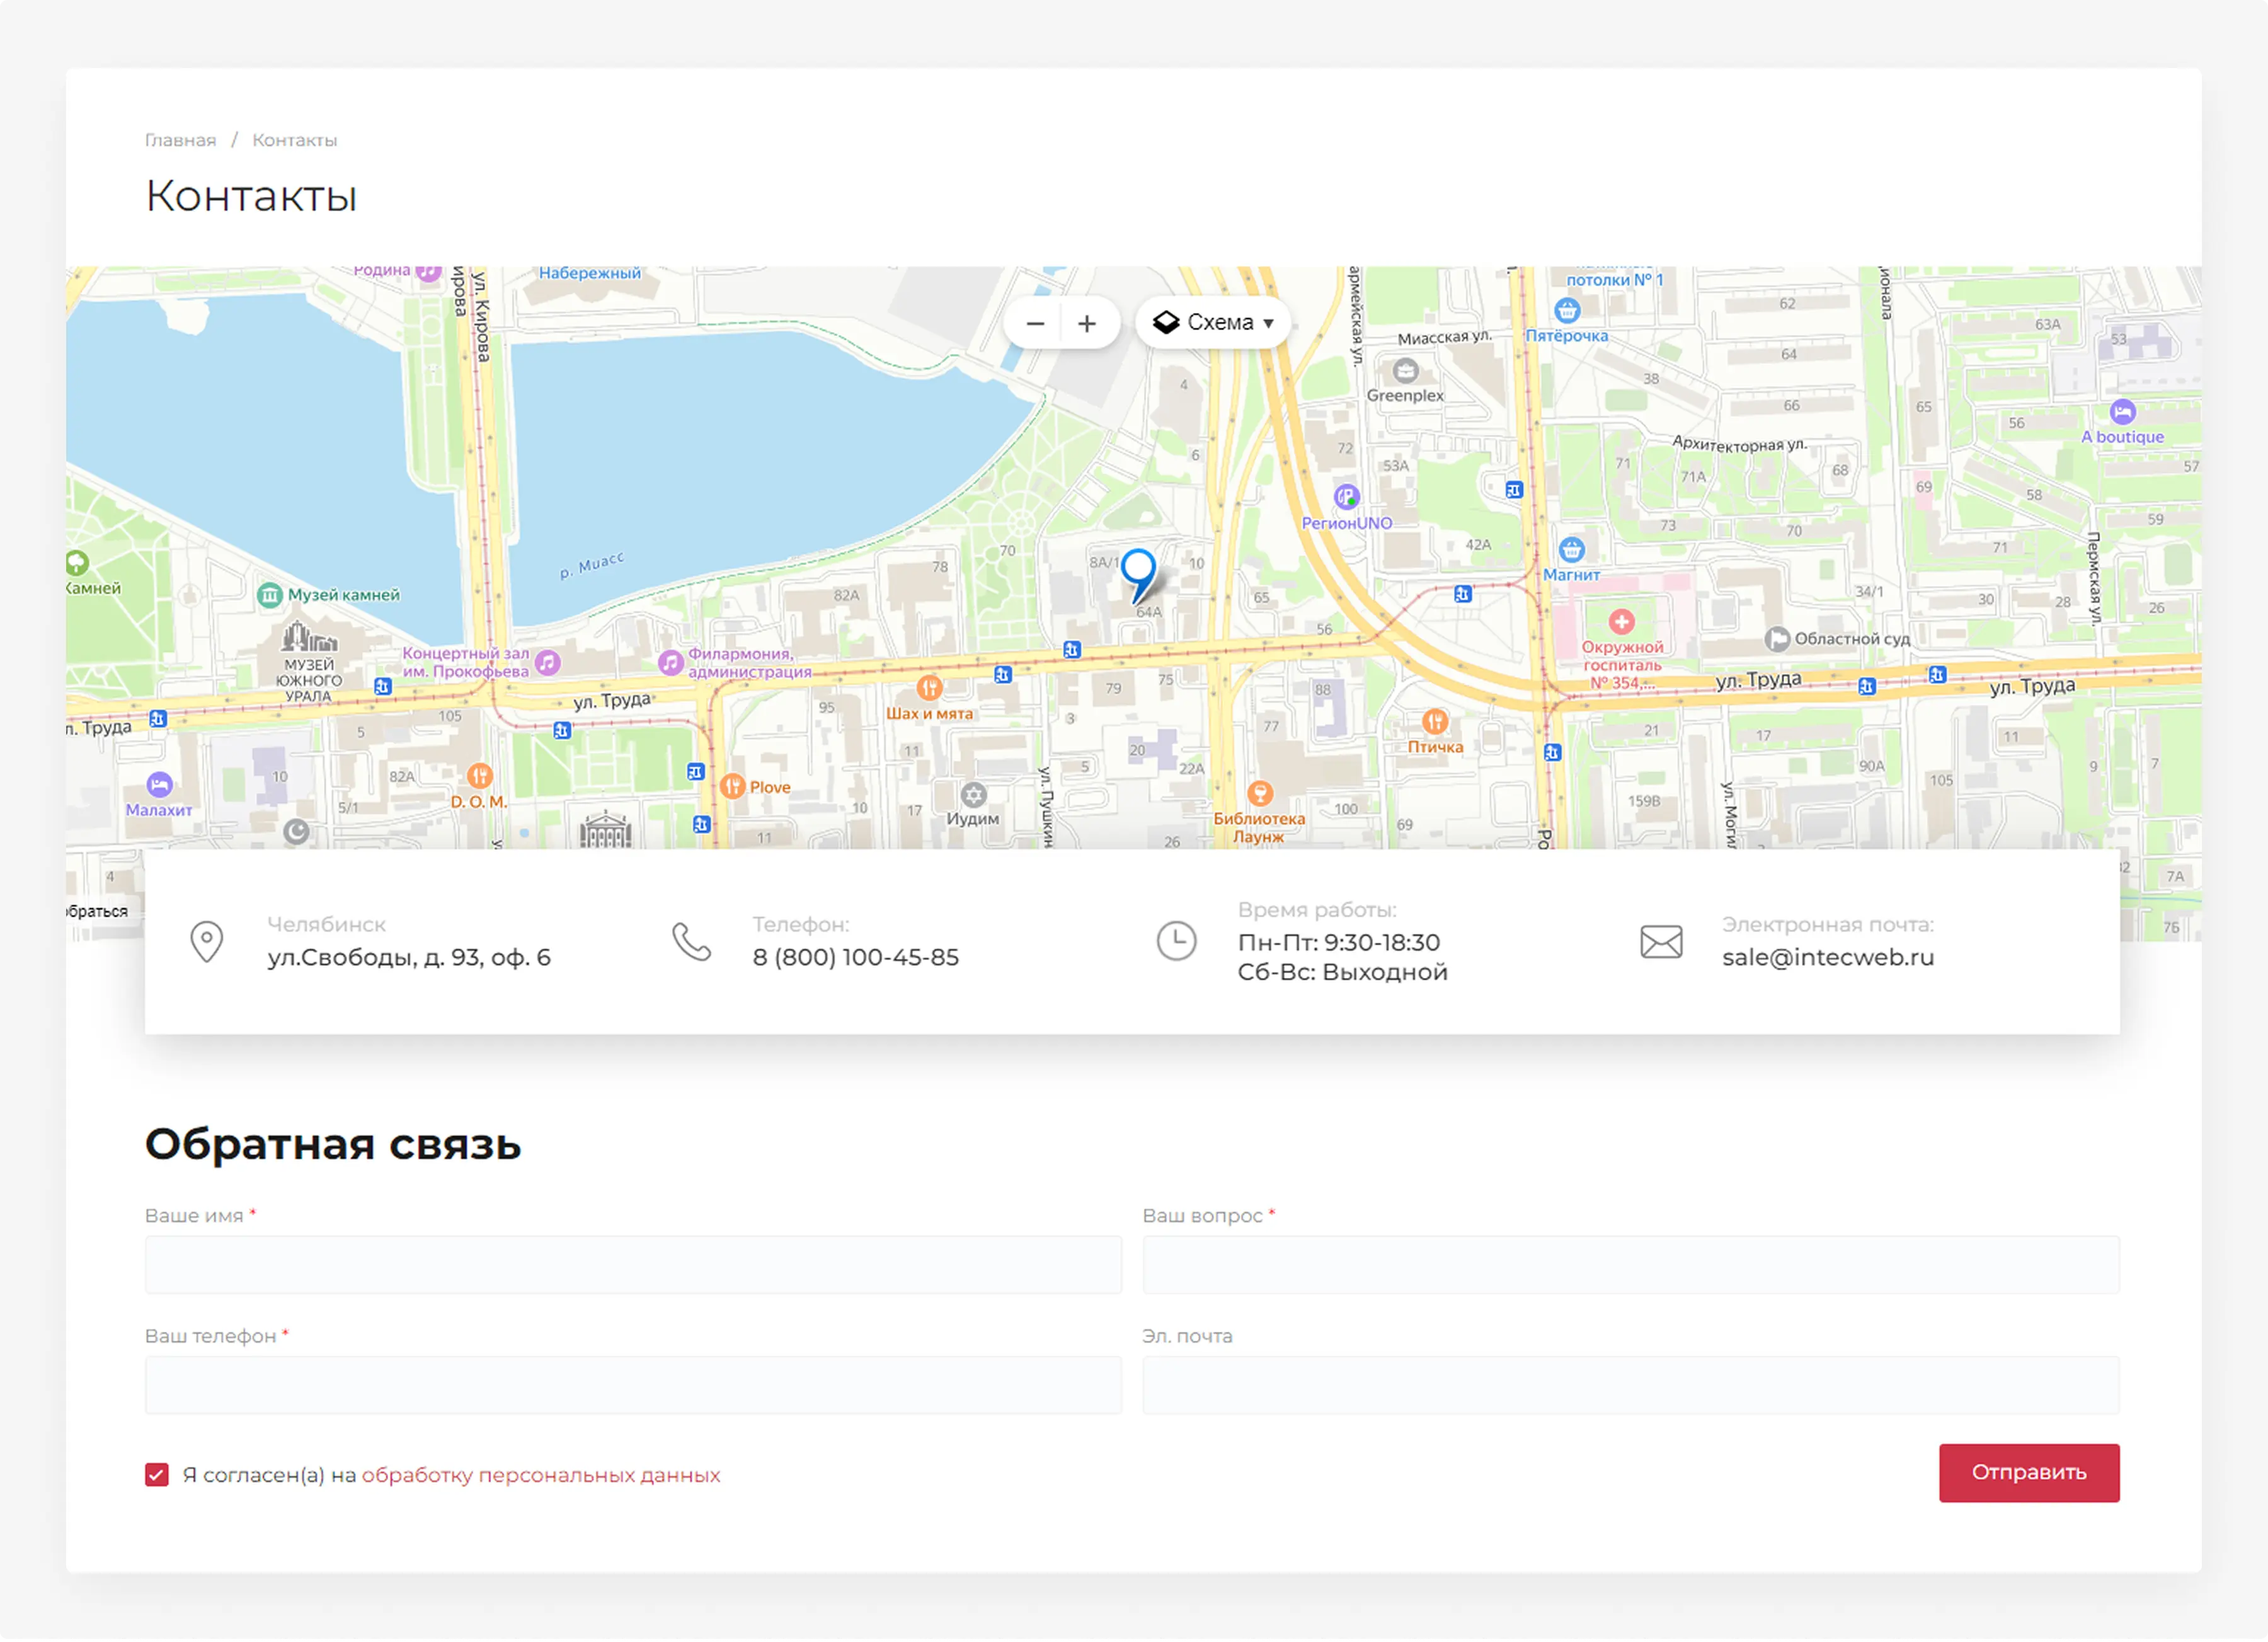This screenshot has height=1642, width=2268.
Task: Go to Главная in breadcrumbs
Action: (180, 140)
